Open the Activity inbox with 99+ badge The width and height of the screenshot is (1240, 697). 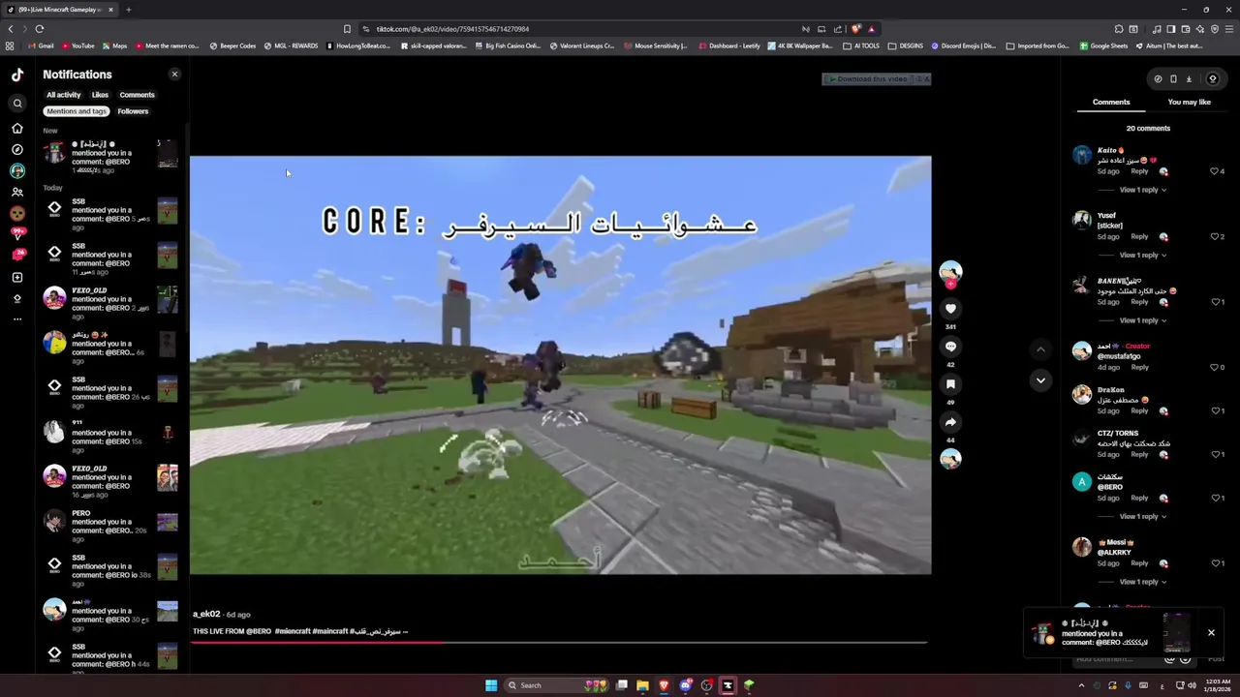pos(17,233)
